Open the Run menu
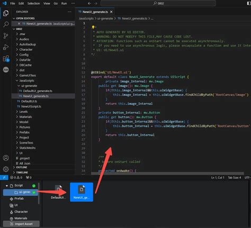251x228 pixels. [64, 3]
